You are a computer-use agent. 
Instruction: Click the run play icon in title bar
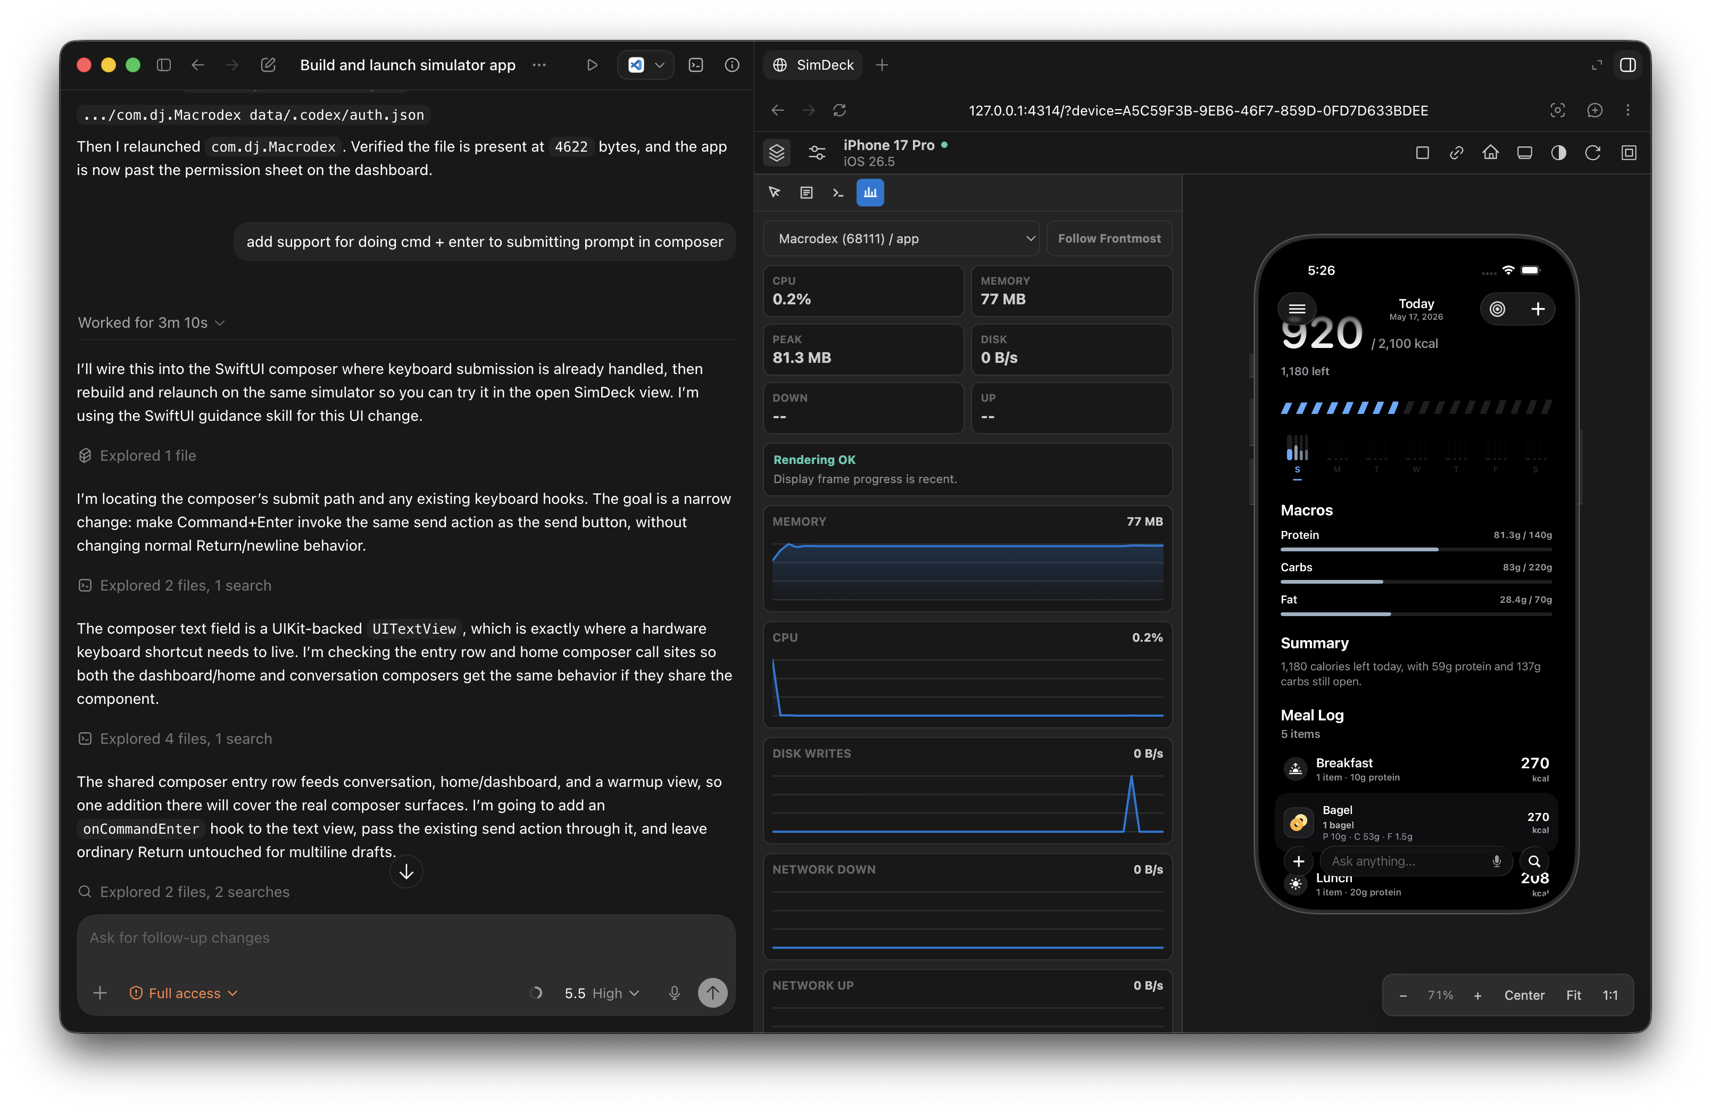tap(592, 65)
